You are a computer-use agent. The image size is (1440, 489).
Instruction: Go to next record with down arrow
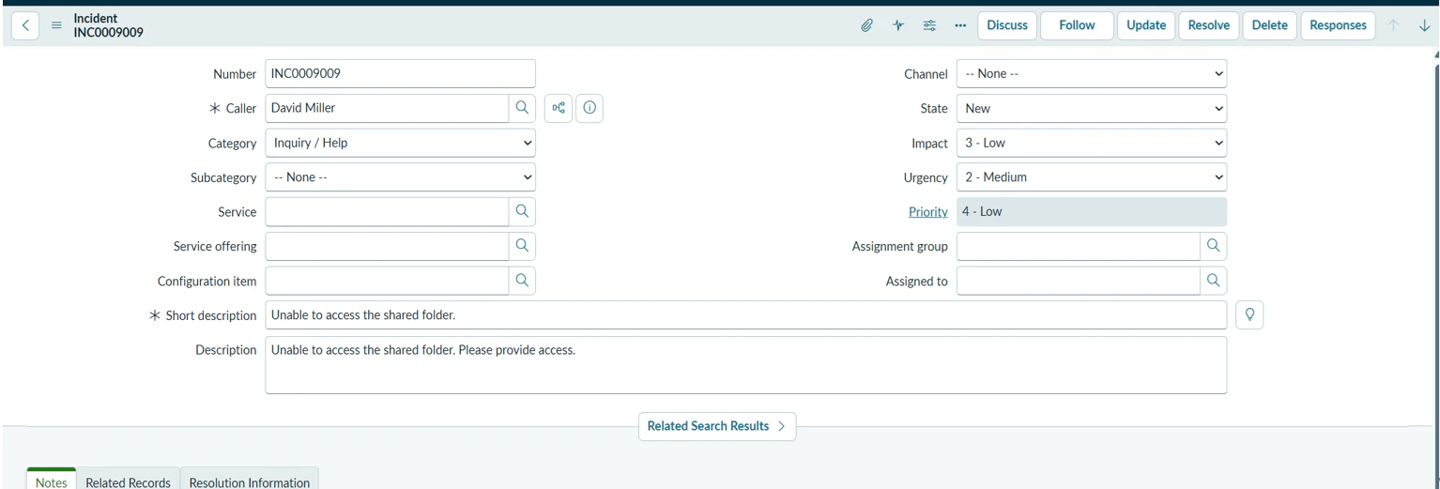coord(1424,25)
